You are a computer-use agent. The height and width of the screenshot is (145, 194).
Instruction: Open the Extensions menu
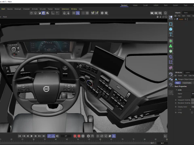[x=65, y=9]
